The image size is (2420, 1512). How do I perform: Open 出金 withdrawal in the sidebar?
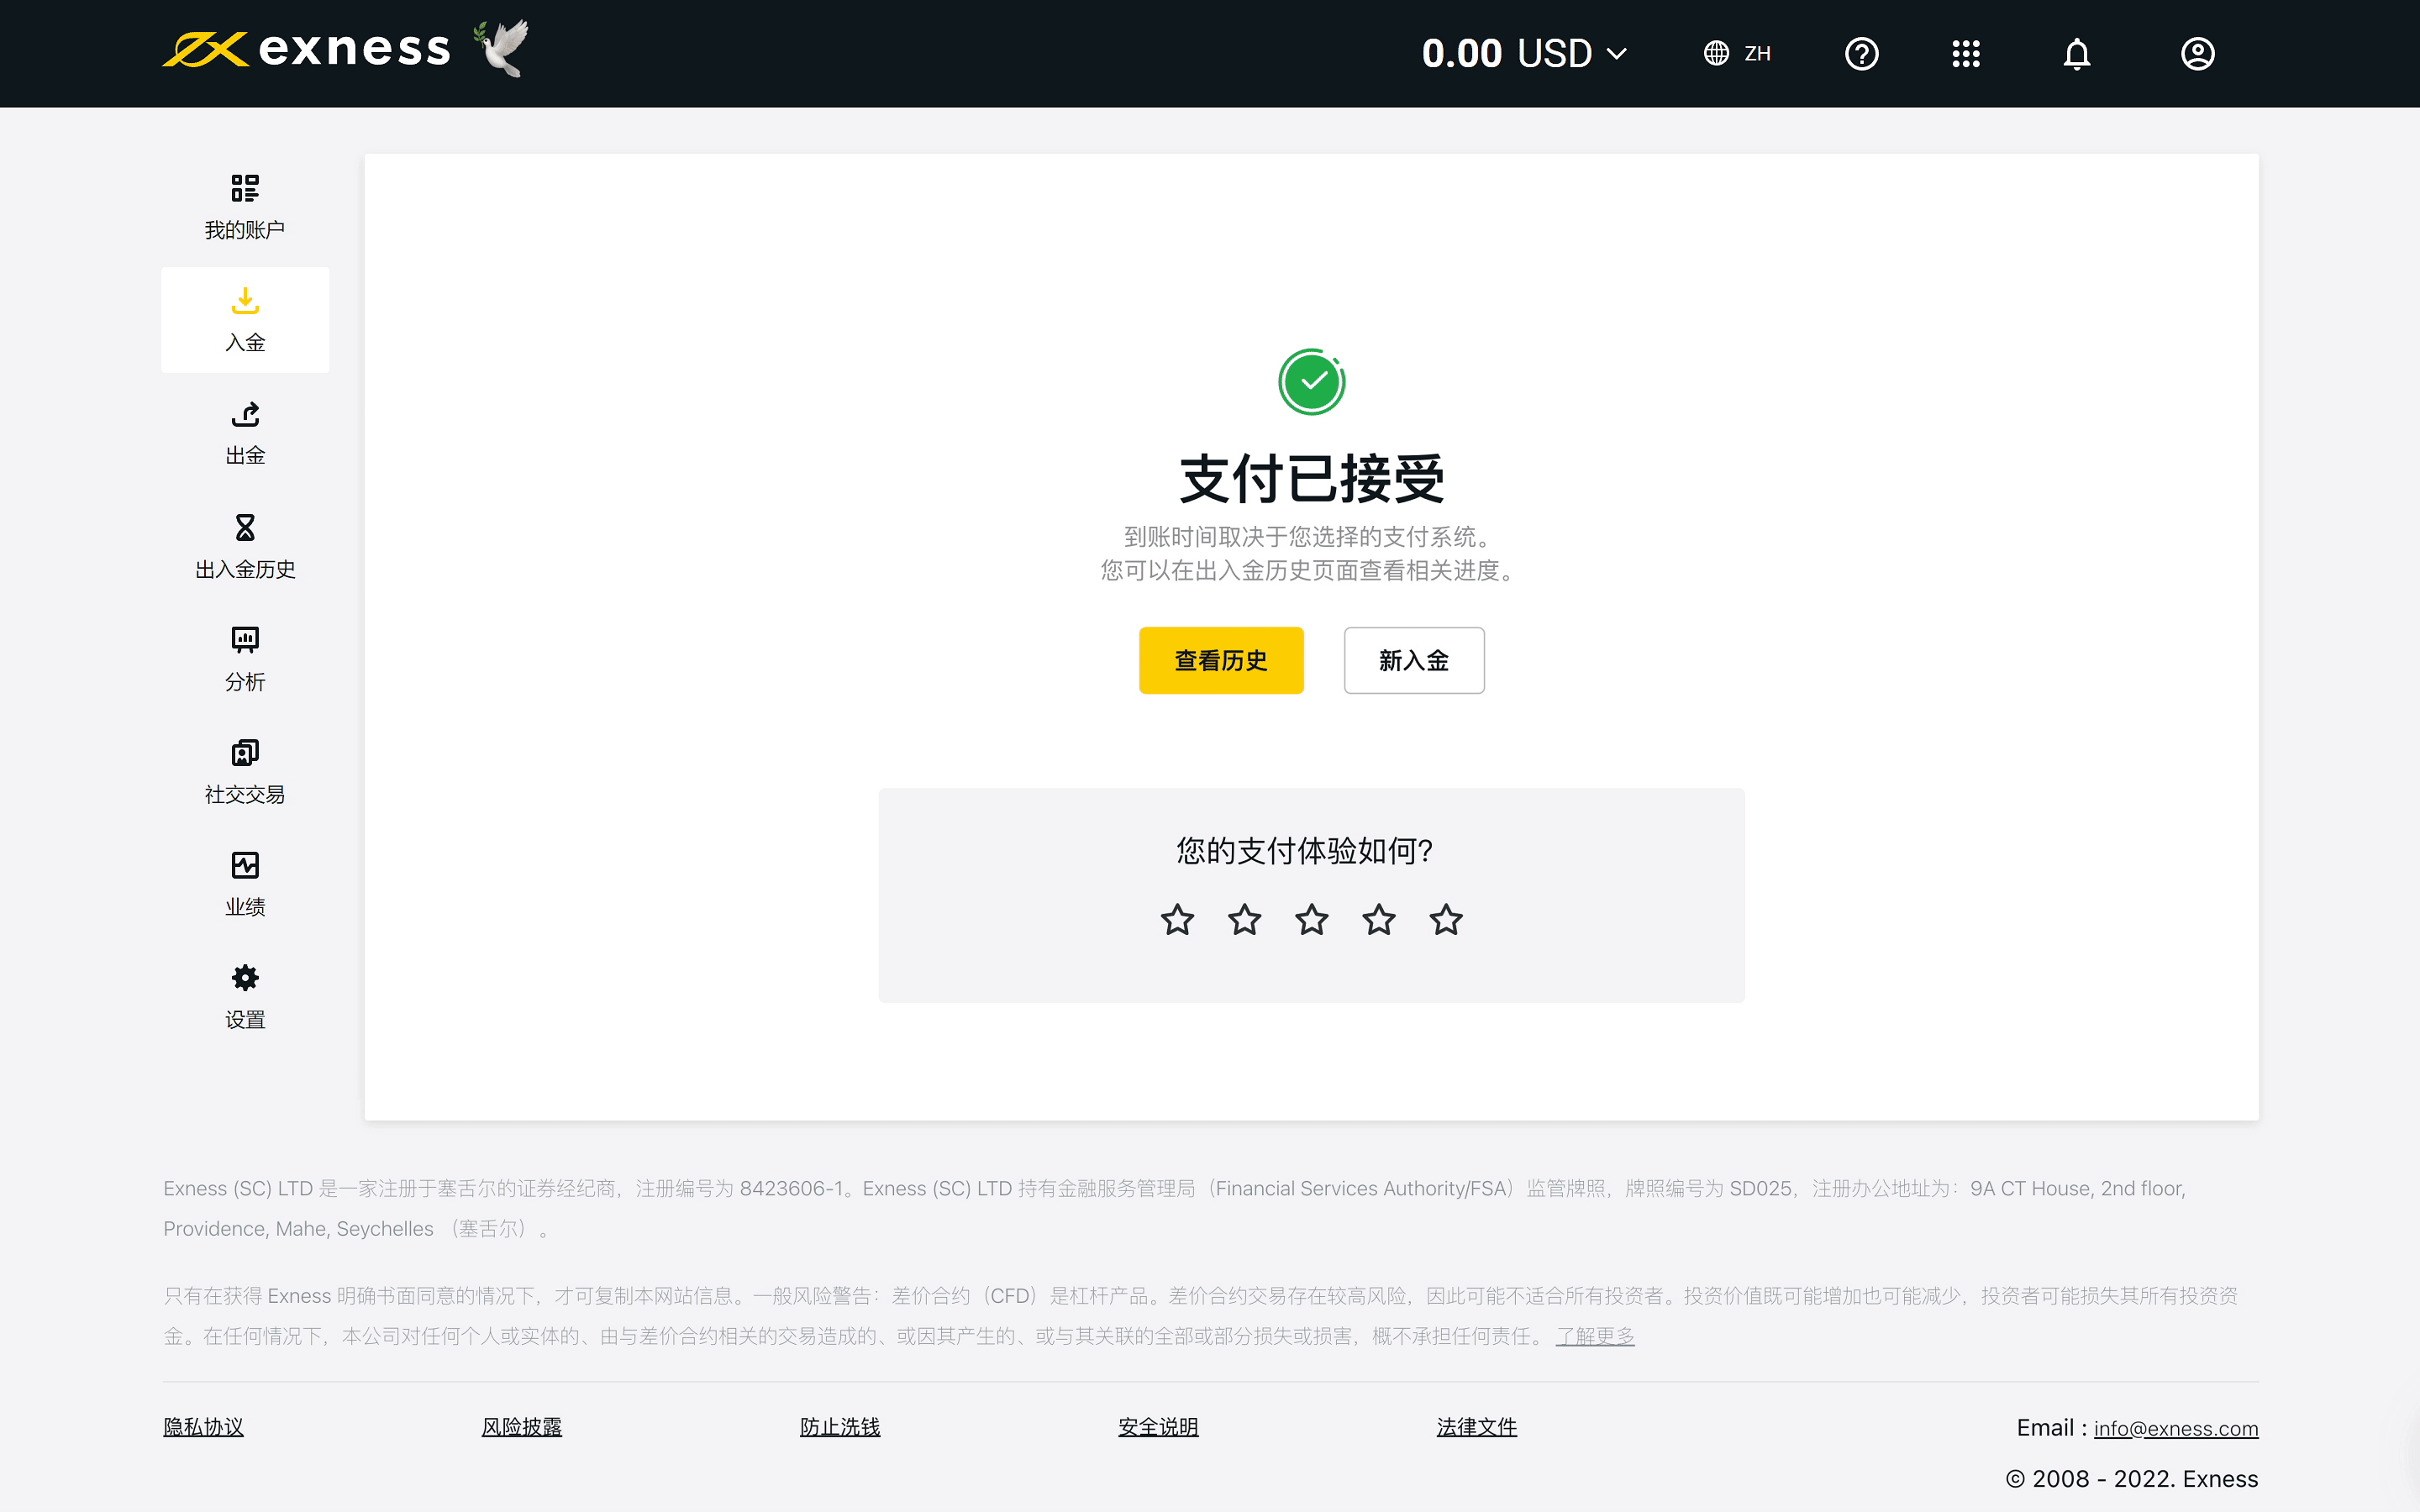pos(245,433)
